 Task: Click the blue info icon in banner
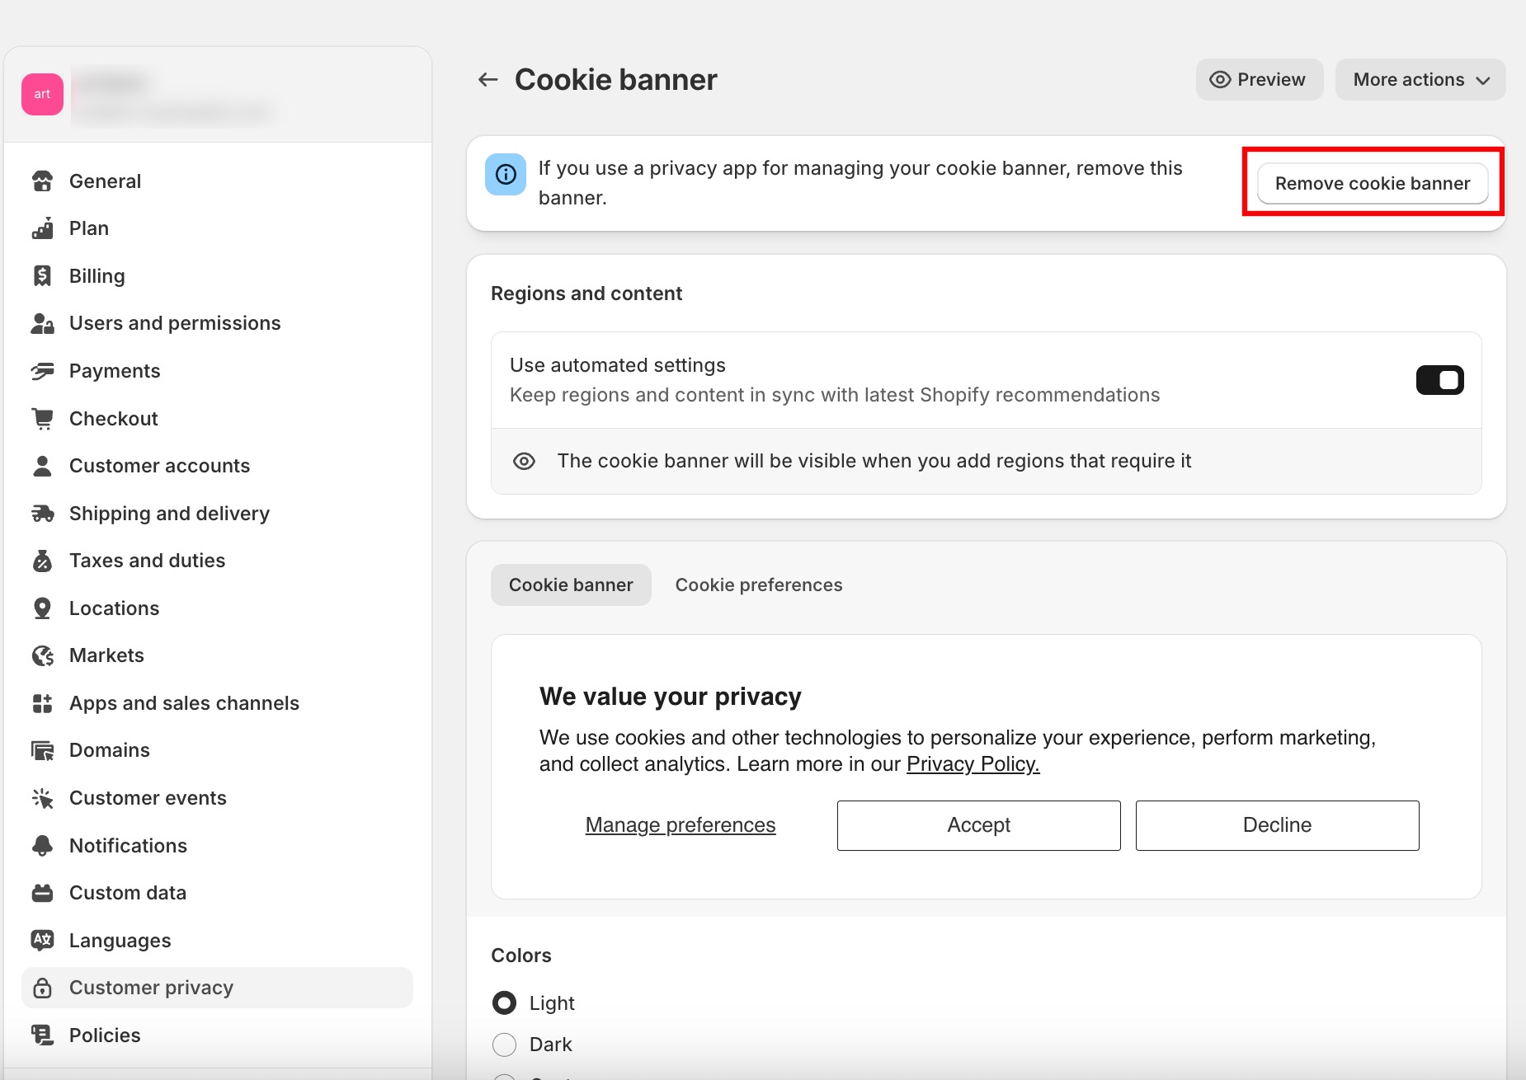[506, 175]
